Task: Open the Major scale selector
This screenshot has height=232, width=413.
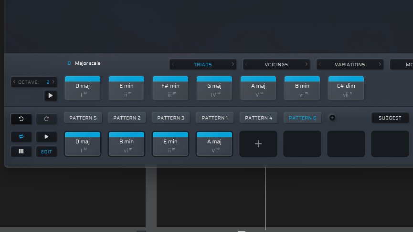Action: tap(88, 63)
